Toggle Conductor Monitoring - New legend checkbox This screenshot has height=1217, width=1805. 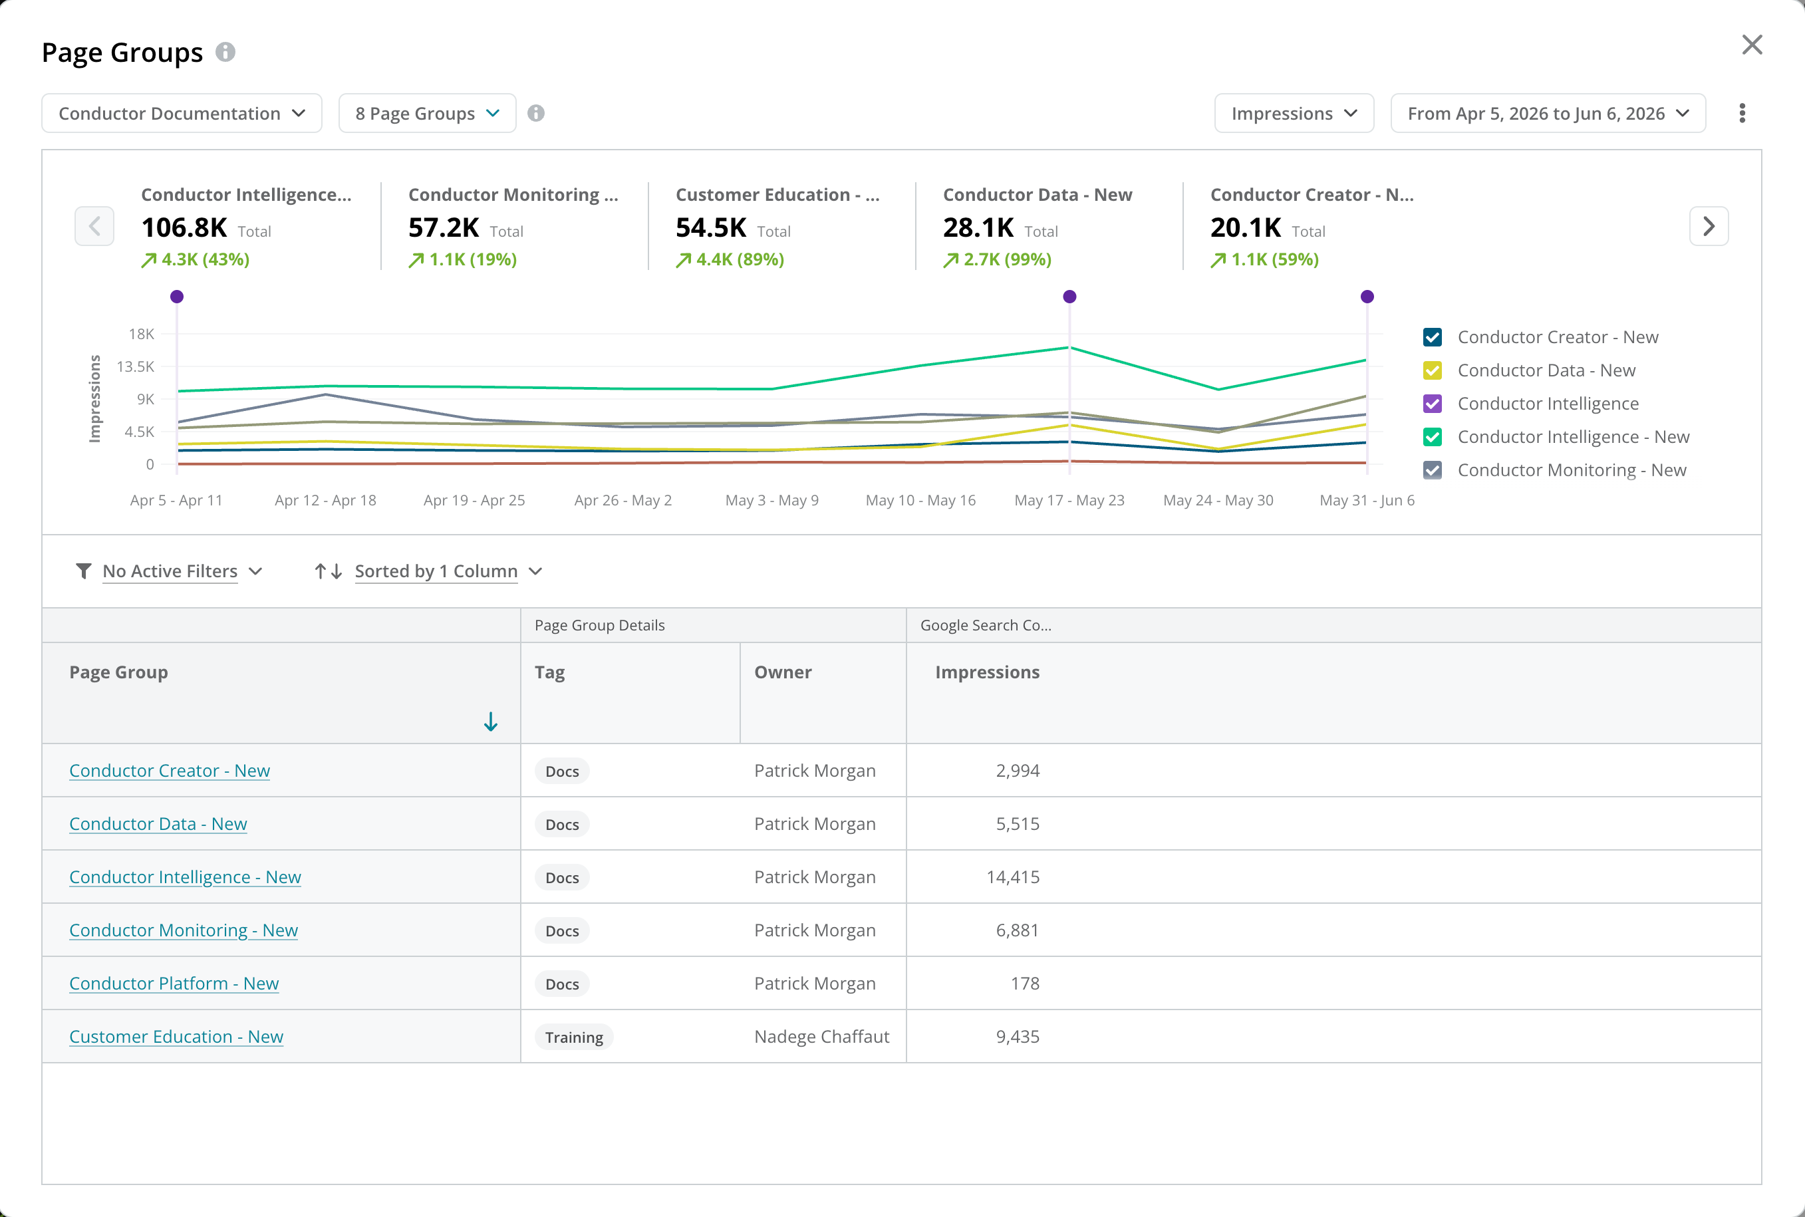1433,470
